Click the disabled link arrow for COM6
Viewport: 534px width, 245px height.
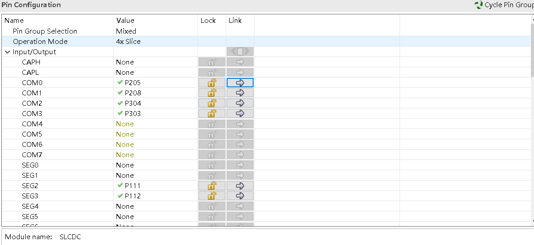pyautogui.click(x=240, y=144)
